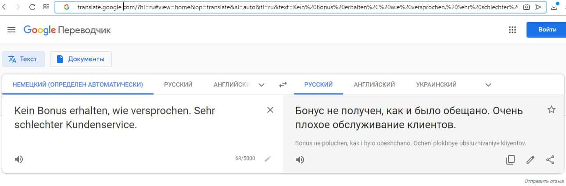The image size is (566, 186).
Task: Save translation with the star icon
Action: pyautogui.click(x=552, y=110)
